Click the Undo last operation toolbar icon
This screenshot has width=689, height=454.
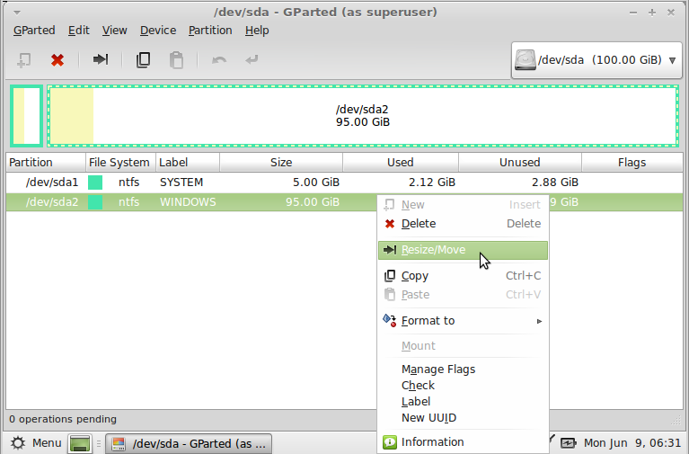pyautogui.click(x=219, y=60)
